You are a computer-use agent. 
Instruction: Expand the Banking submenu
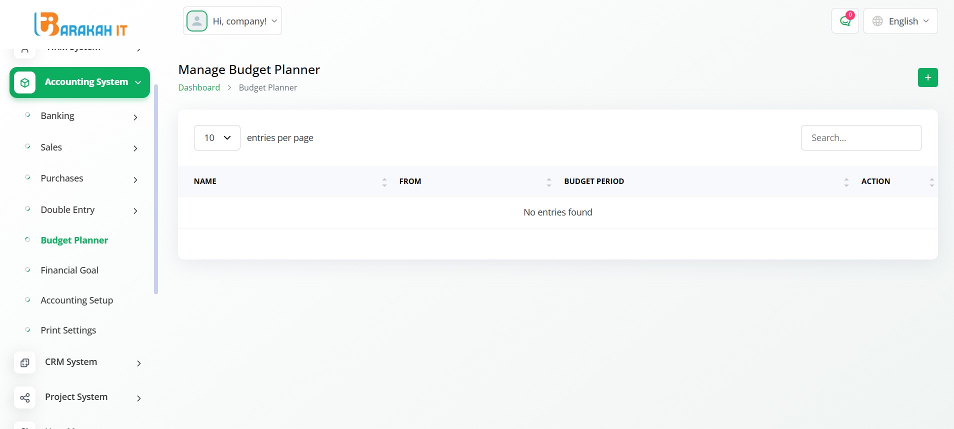(x=135, y=117)
